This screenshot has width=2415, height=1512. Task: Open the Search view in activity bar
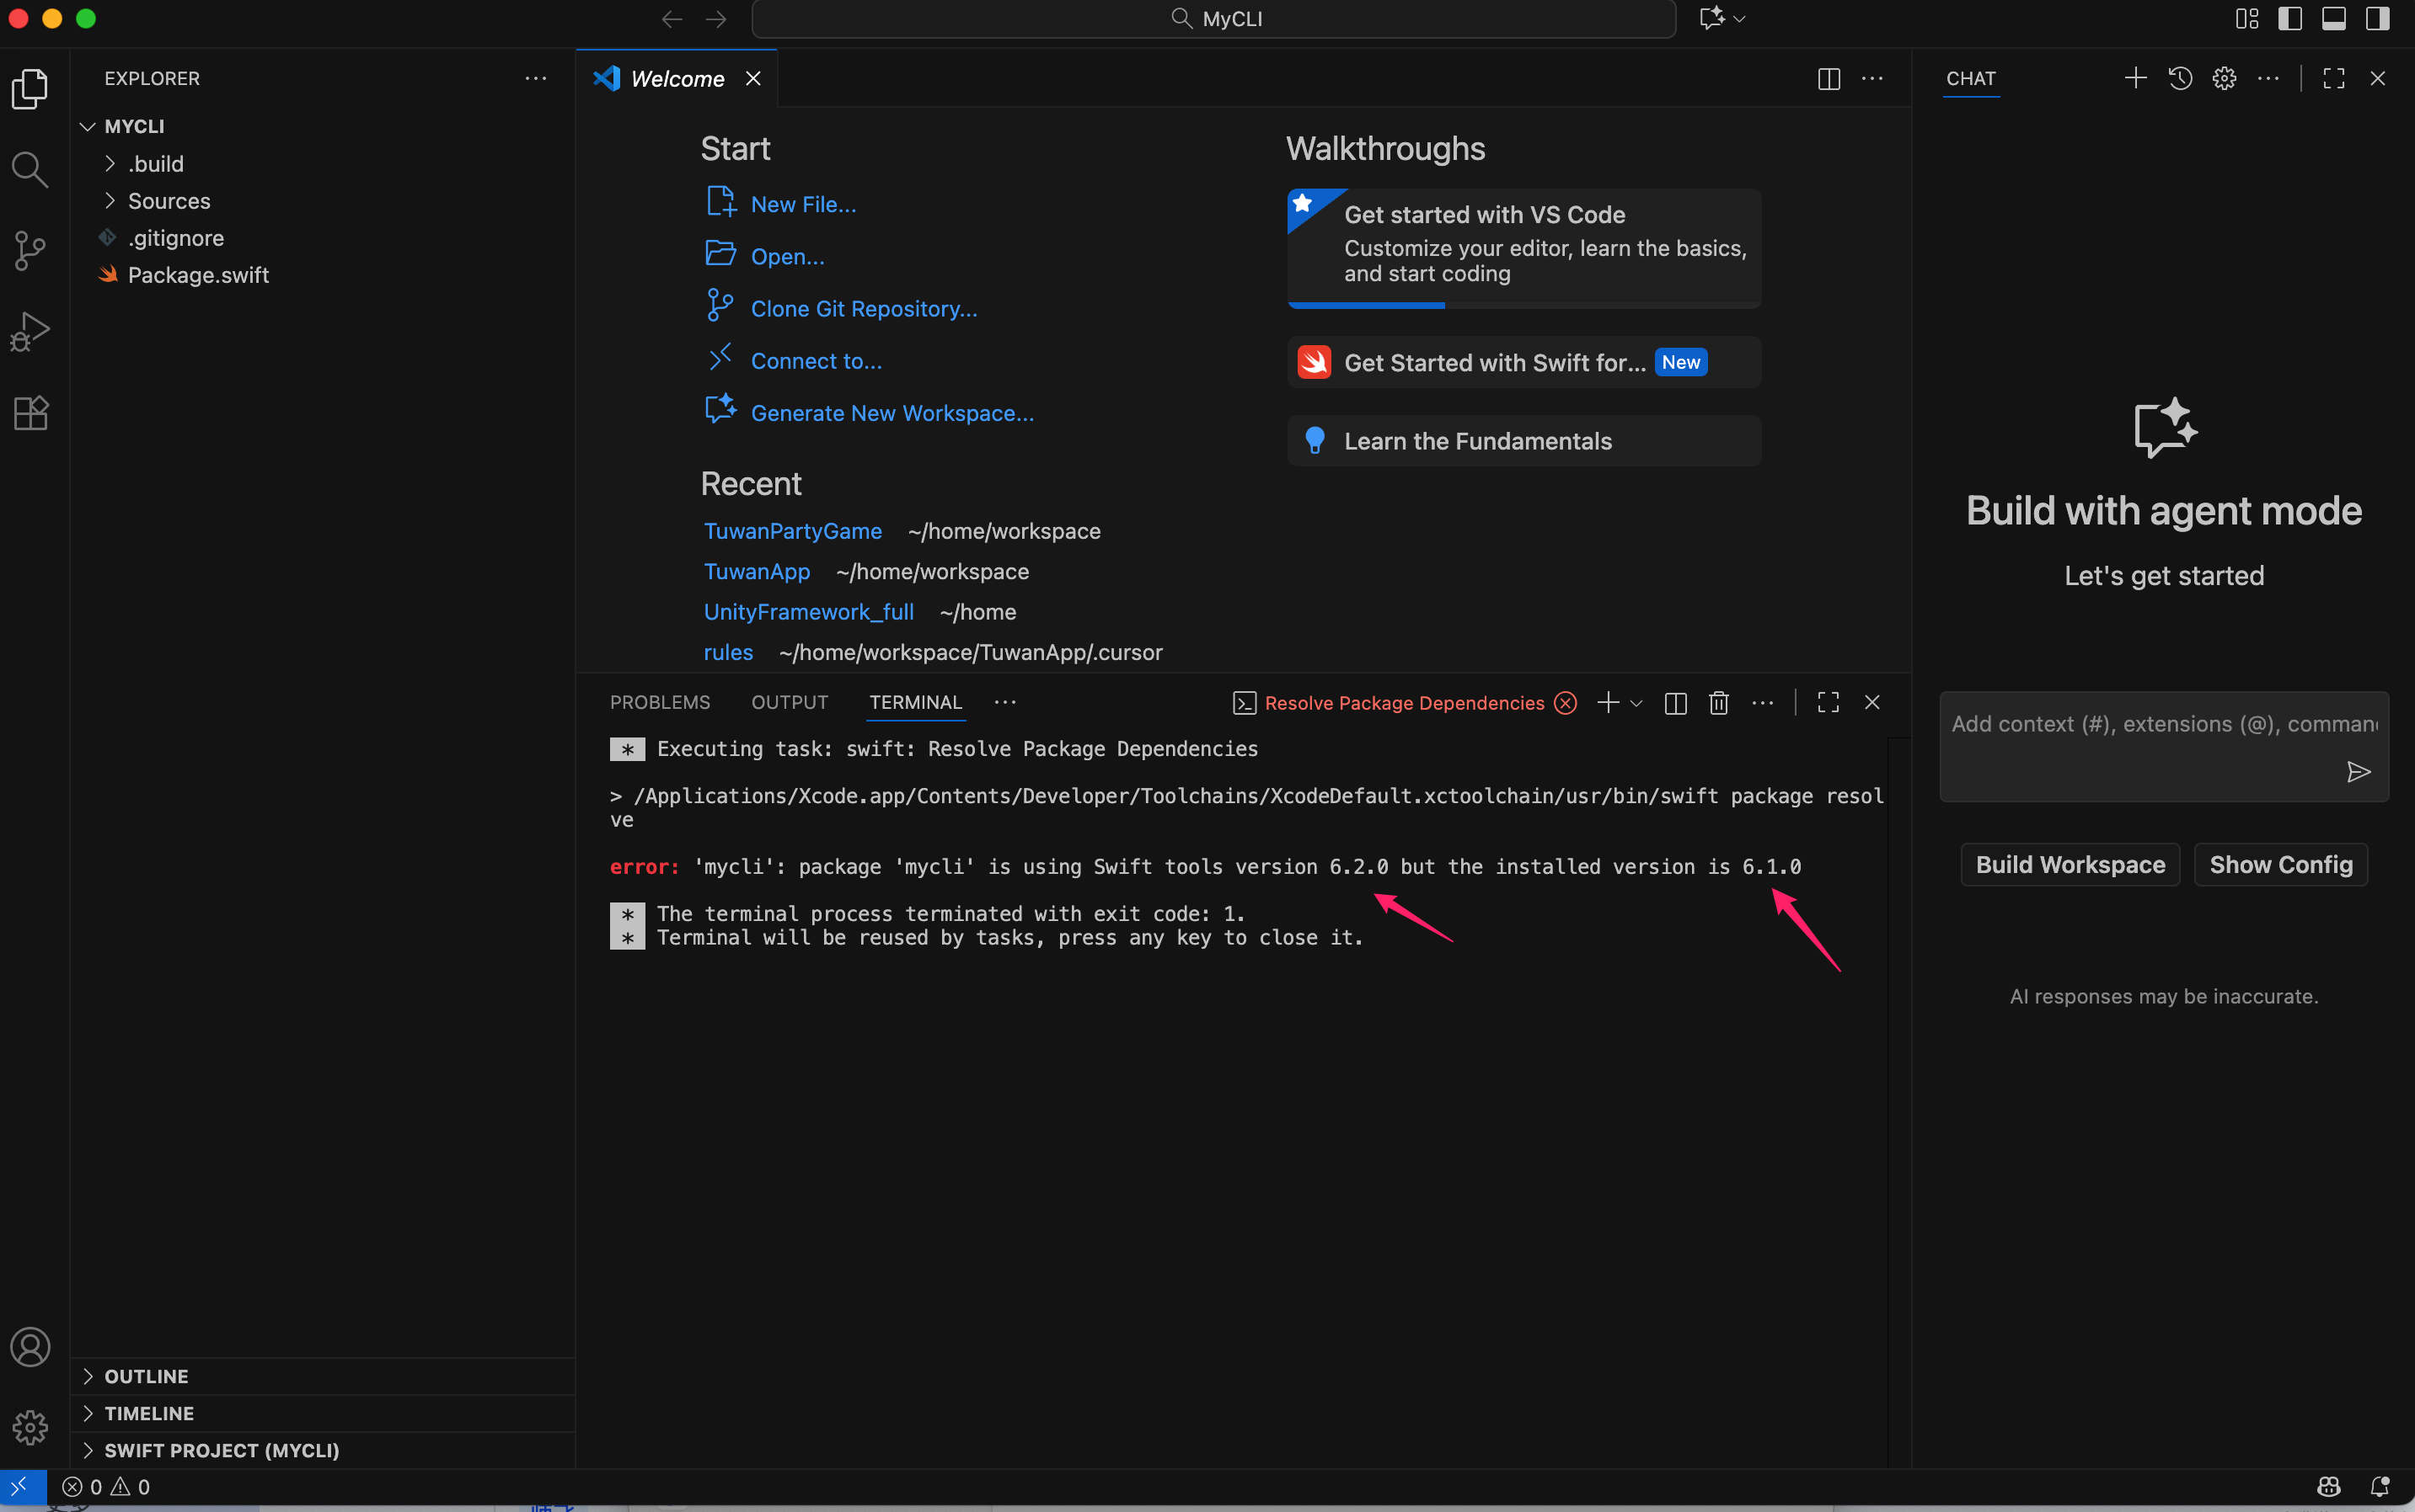[30, 170]
